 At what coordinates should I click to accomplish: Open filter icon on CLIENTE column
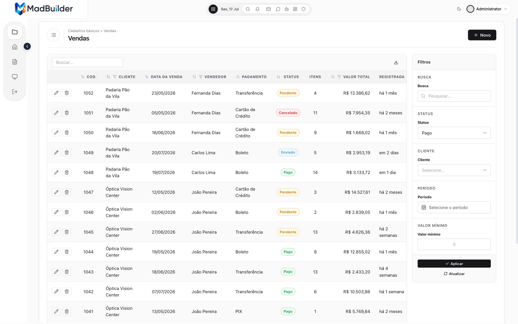[115, 77]
